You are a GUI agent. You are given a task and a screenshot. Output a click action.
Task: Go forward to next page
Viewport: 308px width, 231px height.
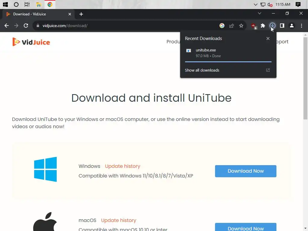pos(16,26)
